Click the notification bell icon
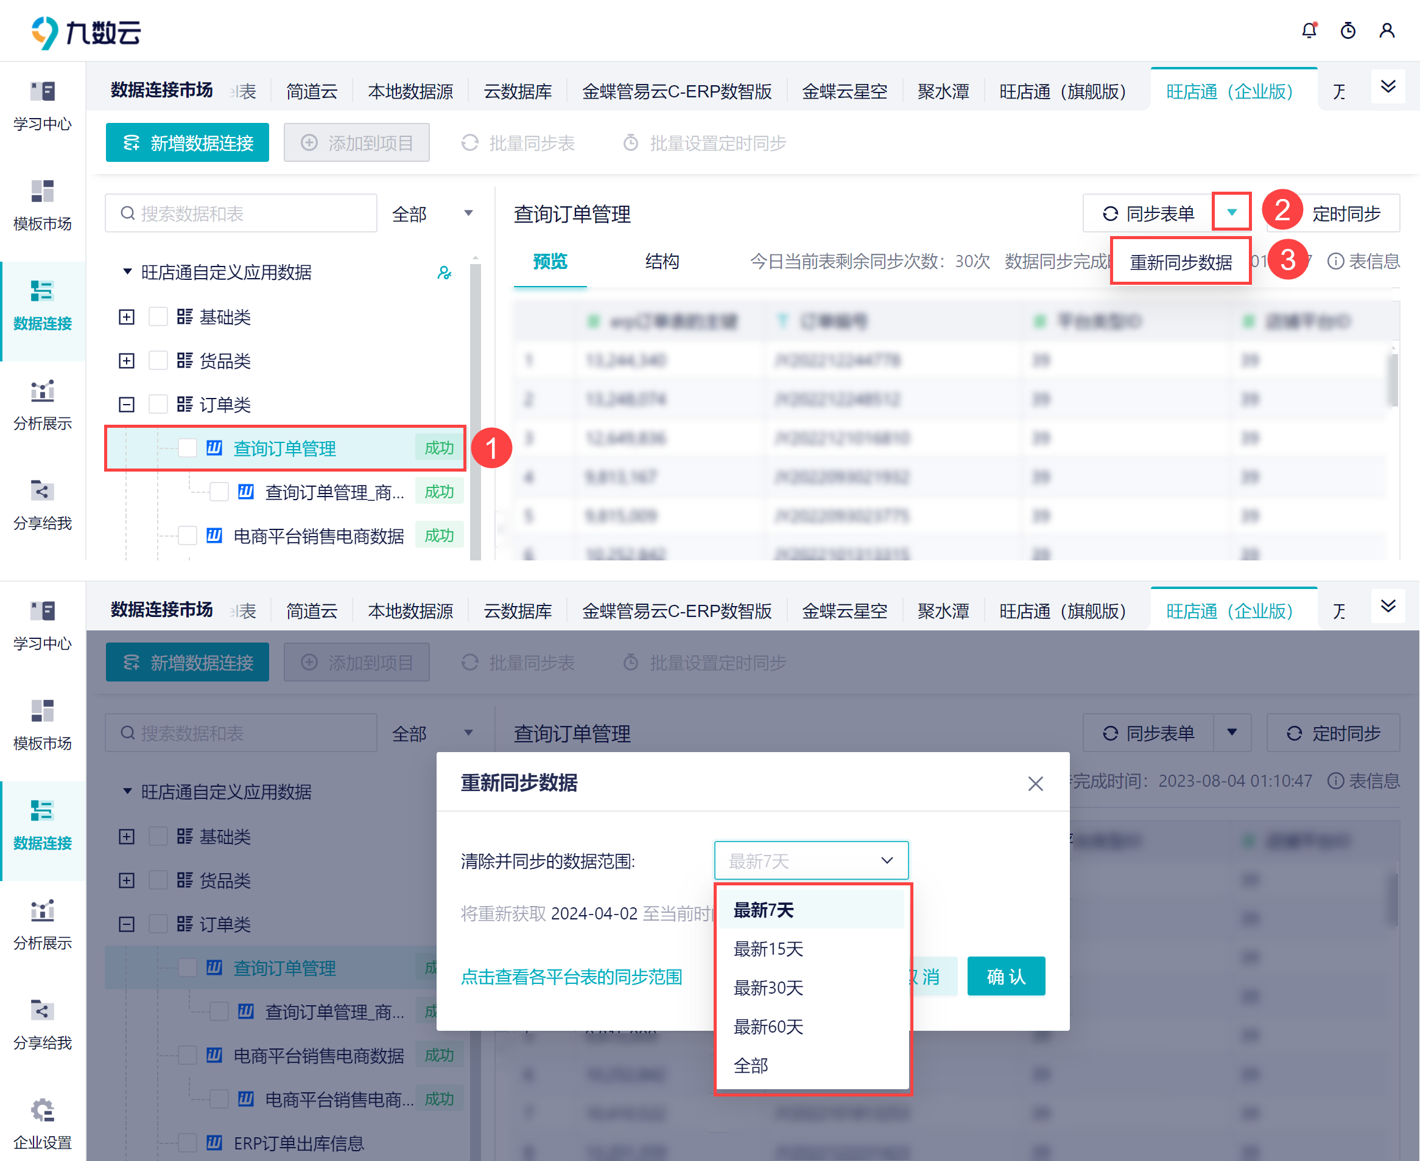1420x1161 pixels. point(1308,31)
